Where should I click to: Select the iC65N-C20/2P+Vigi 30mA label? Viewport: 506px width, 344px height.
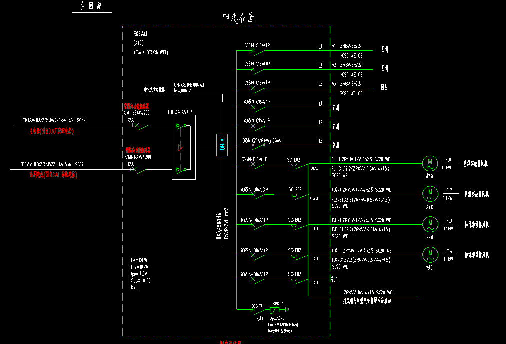(261, 140)
